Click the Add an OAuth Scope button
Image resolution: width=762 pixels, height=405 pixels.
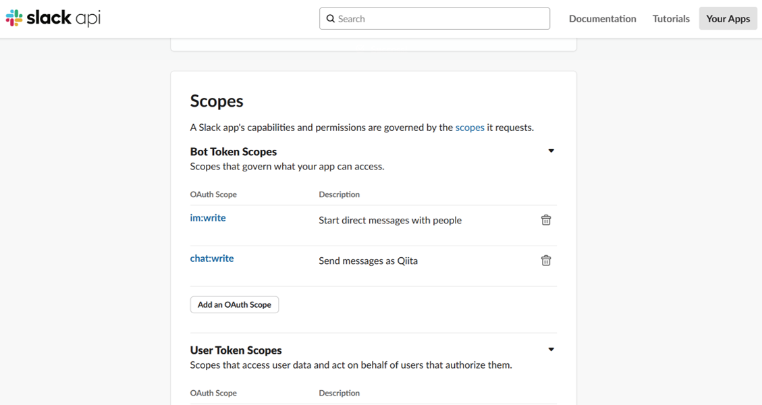[234, 304]
